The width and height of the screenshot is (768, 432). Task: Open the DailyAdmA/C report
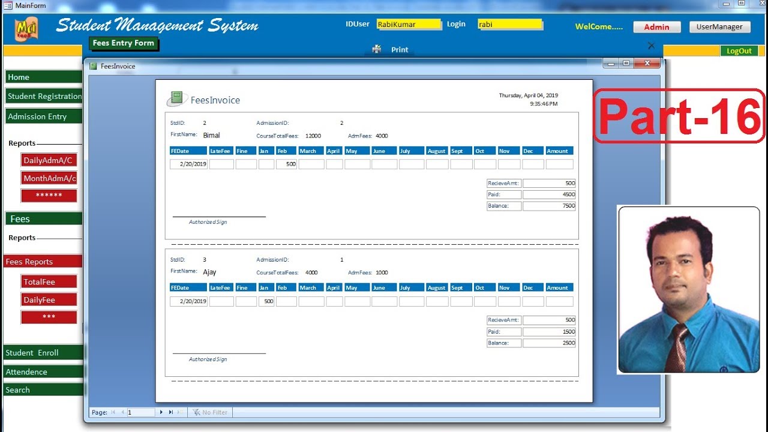(x=49, y=160)
